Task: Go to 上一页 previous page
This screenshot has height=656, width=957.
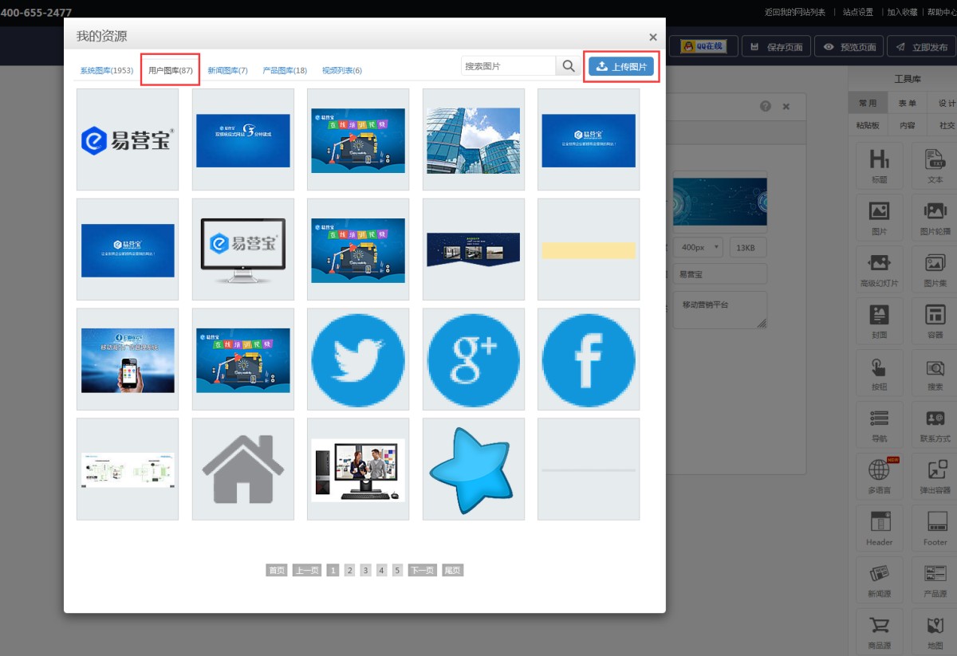Action: coord(307,571)
